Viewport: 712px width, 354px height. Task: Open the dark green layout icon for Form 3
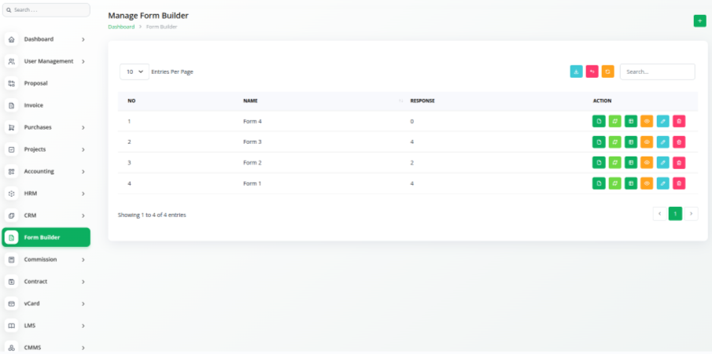631,142
